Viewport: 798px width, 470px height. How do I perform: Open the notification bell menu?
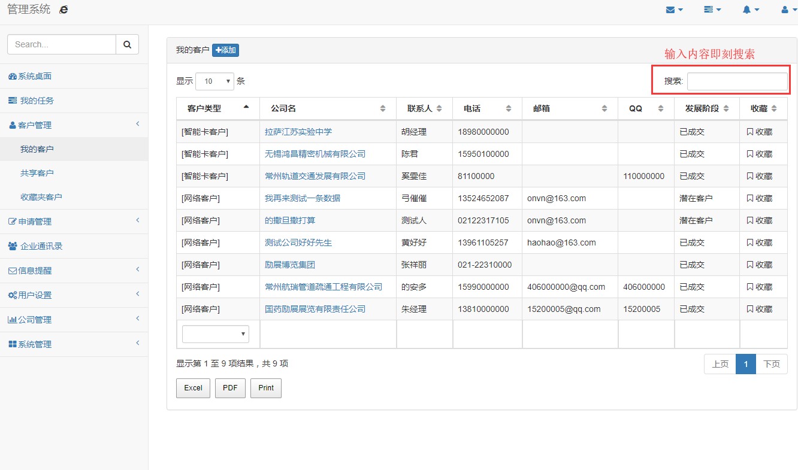tap(751, 10)
